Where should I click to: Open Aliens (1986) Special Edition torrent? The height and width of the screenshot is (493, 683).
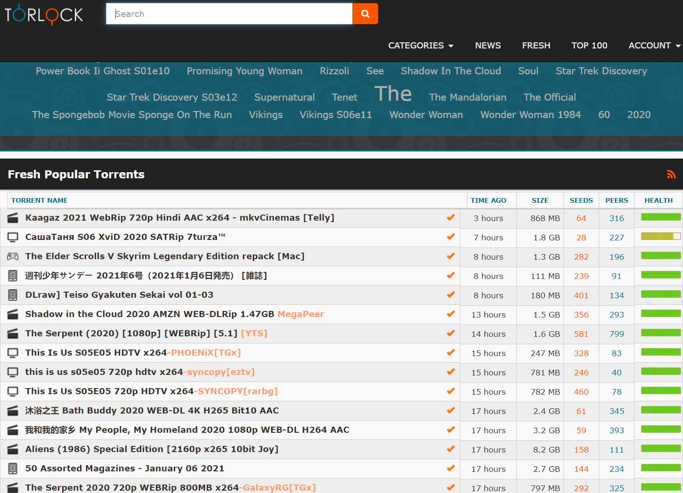click(152, 449)
